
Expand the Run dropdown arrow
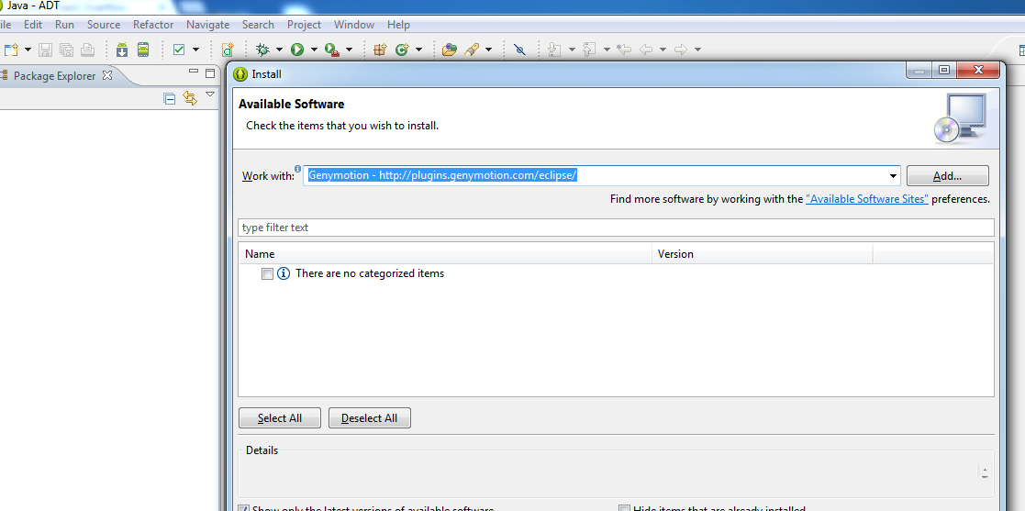314,50
